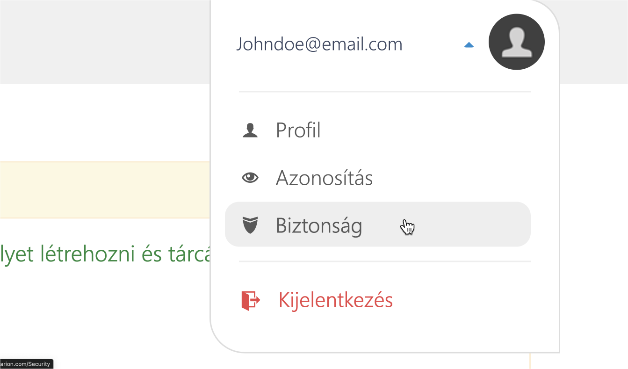Click the eye icon beside Azonosítás
Viewport: 628px width, 369px height.
[x=250, y=178]
